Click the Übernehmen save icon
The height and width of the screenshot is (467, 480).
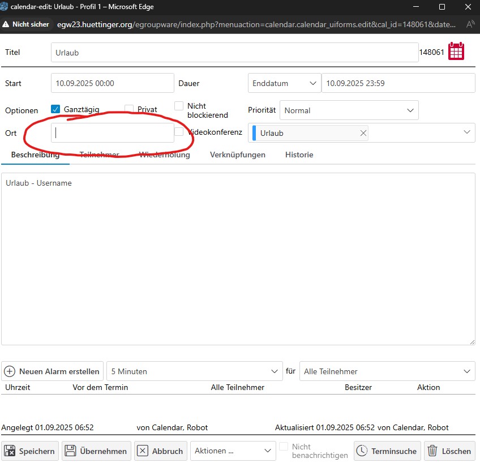click(70, 451)
